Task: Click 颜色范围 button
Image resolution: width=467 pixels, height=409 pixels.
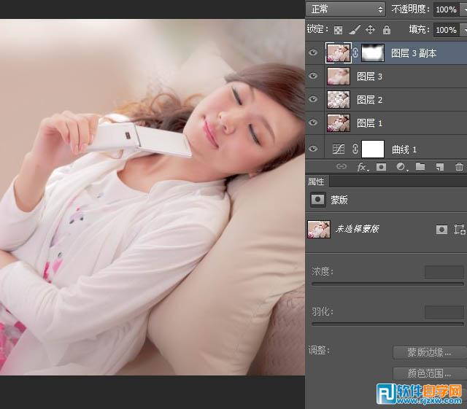Action: coord(428,373)
